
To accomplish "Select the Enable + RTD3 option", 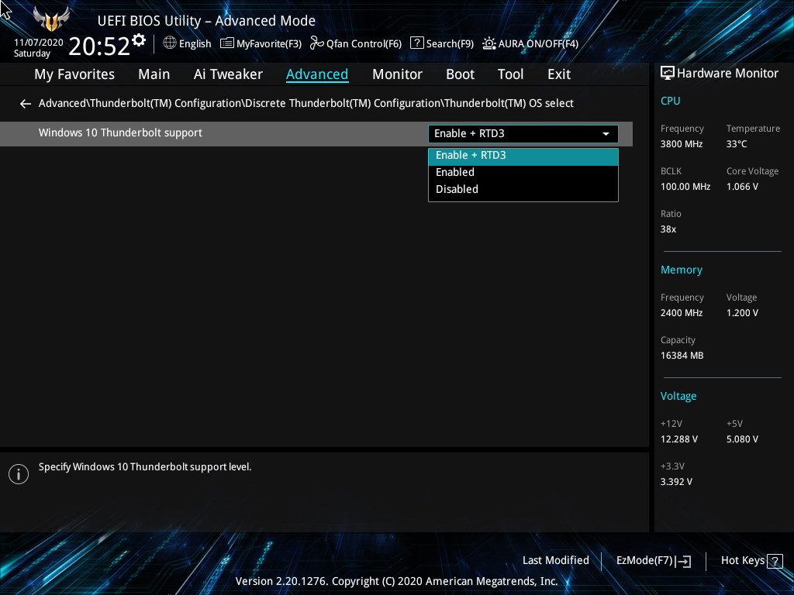I will pos(523,155).
